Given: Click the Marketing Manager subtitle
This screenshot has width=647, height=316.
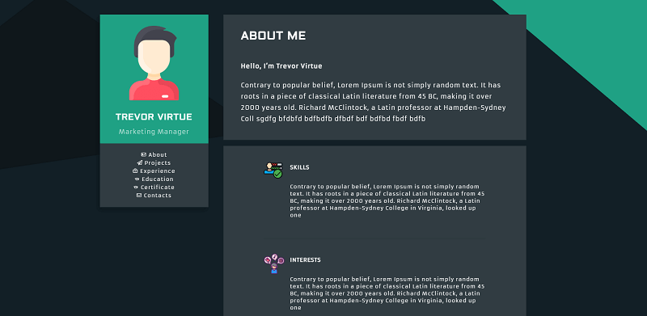Looking at the screenshot, I should (x=154, y=132).
